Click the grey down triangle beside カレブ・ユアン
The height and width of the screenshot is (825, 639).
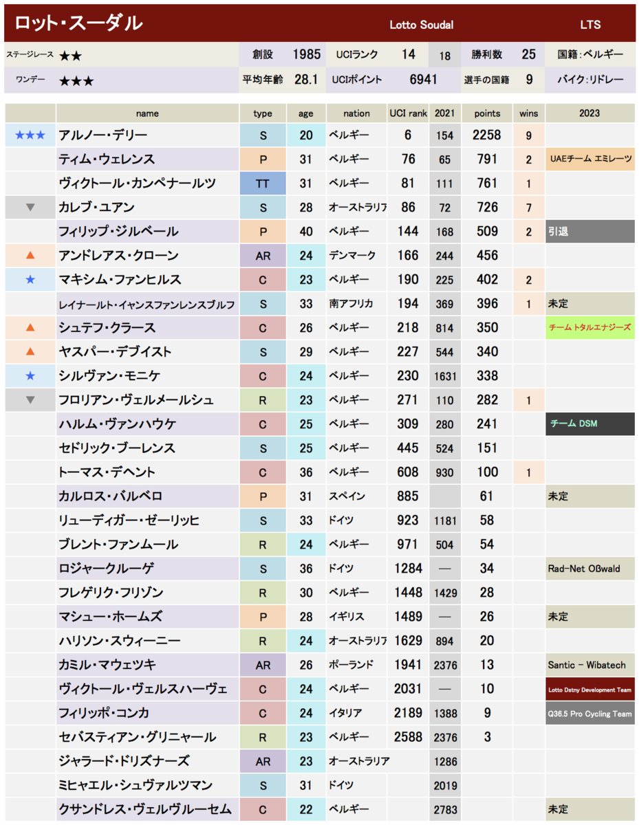coord(30,207)
